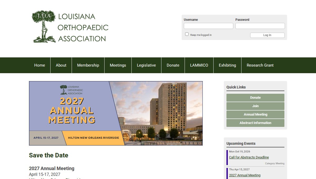Click the Thu Apr 15, 2027 date text

239,170
